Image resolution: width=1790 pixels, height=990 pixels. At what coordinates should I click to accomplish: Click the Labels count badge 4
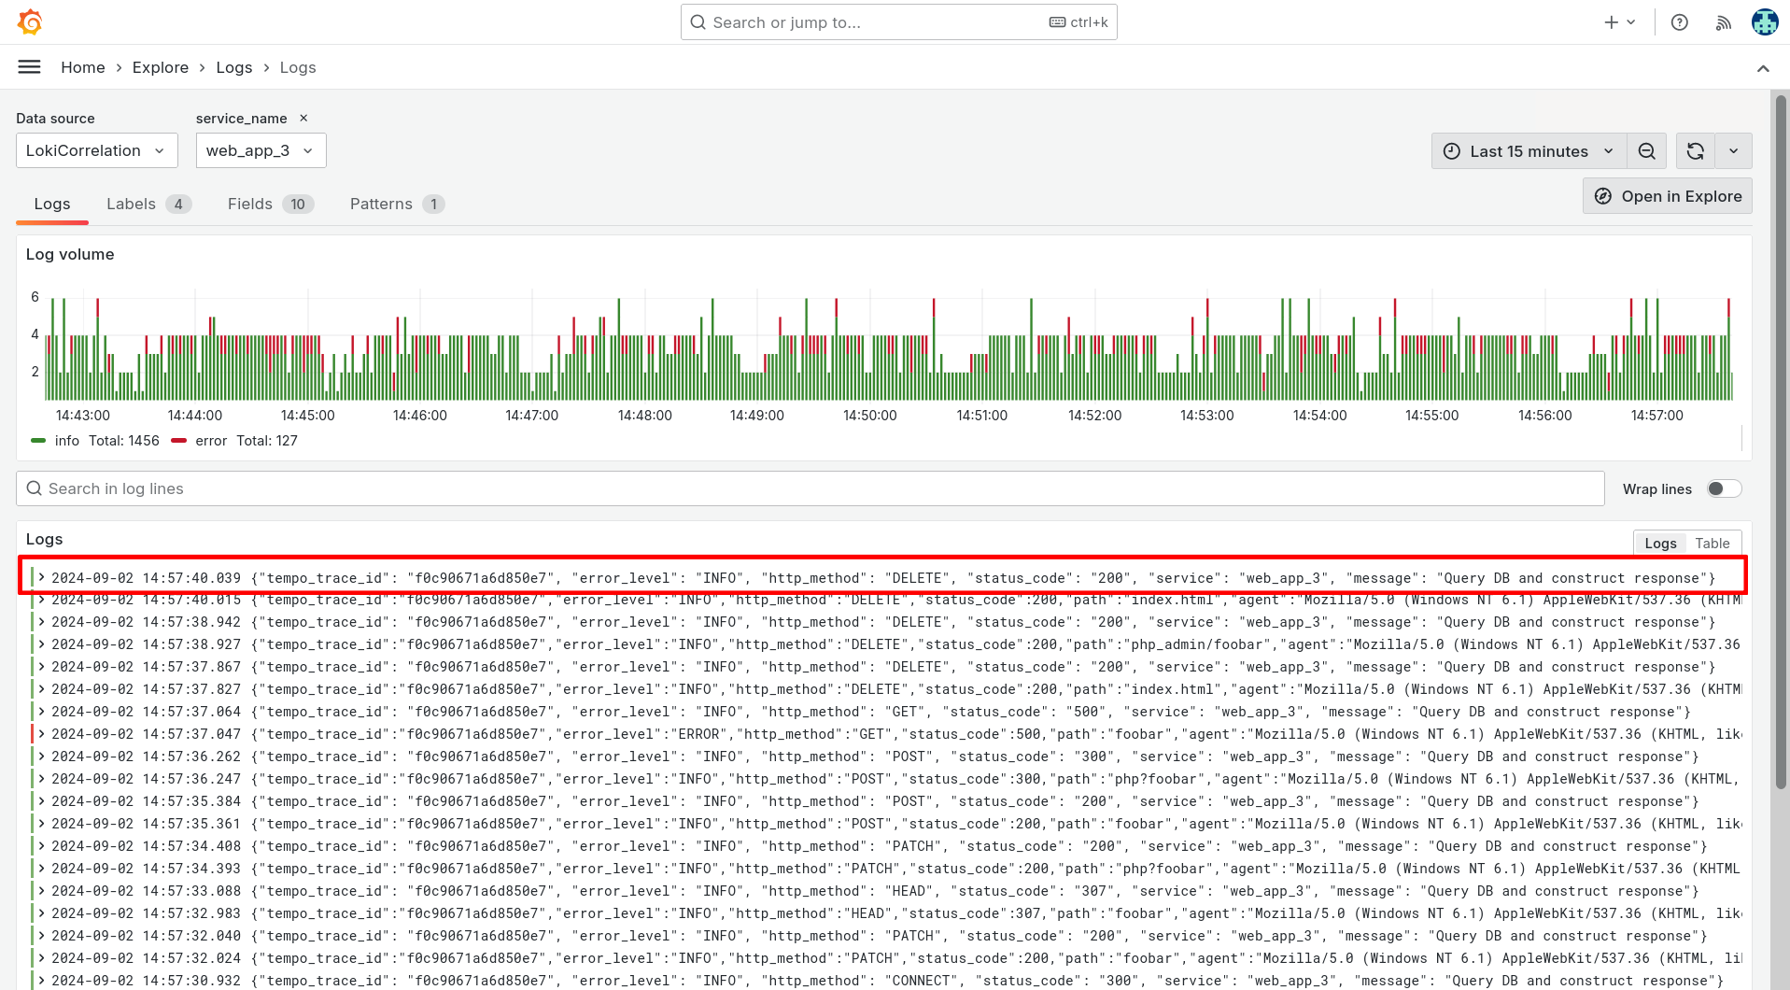pos(178,204)
